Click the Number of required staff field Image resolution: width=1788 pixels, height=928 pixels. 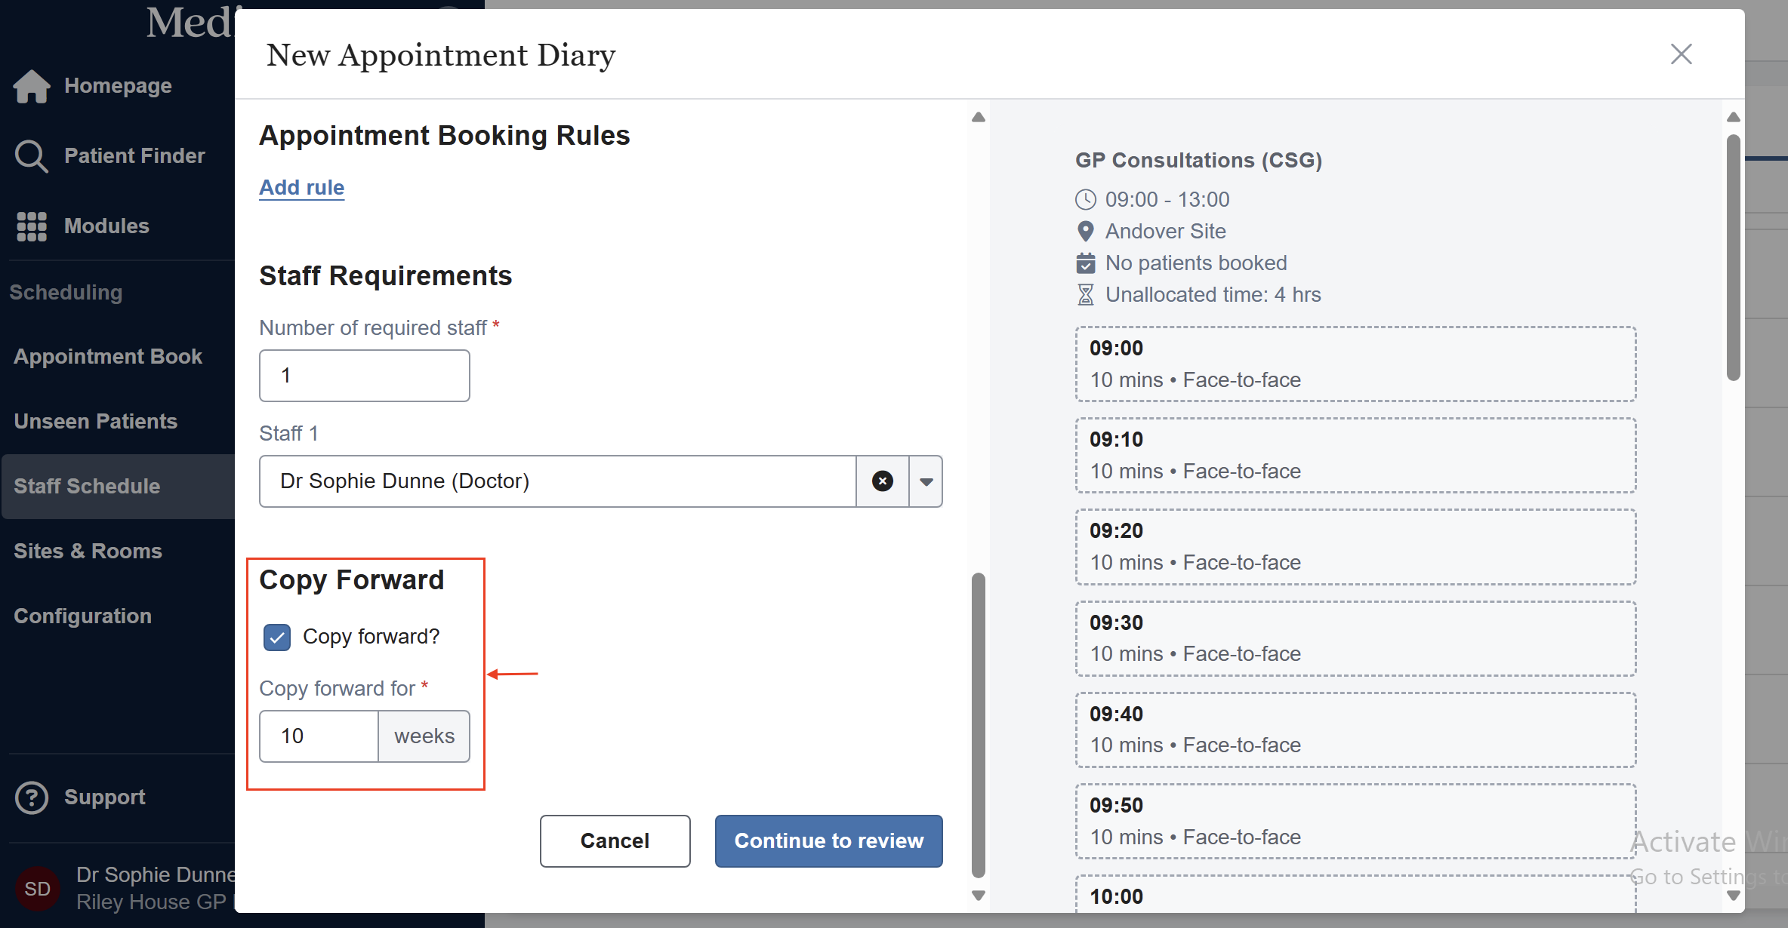pyautogui.click(x=364, y=376)
